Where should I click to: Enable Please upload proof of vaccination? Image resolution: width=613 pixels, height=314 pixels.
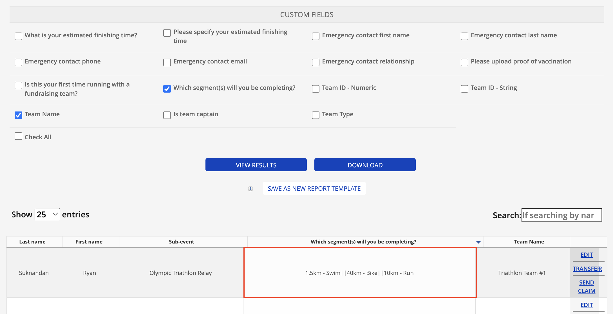(464, 62)
